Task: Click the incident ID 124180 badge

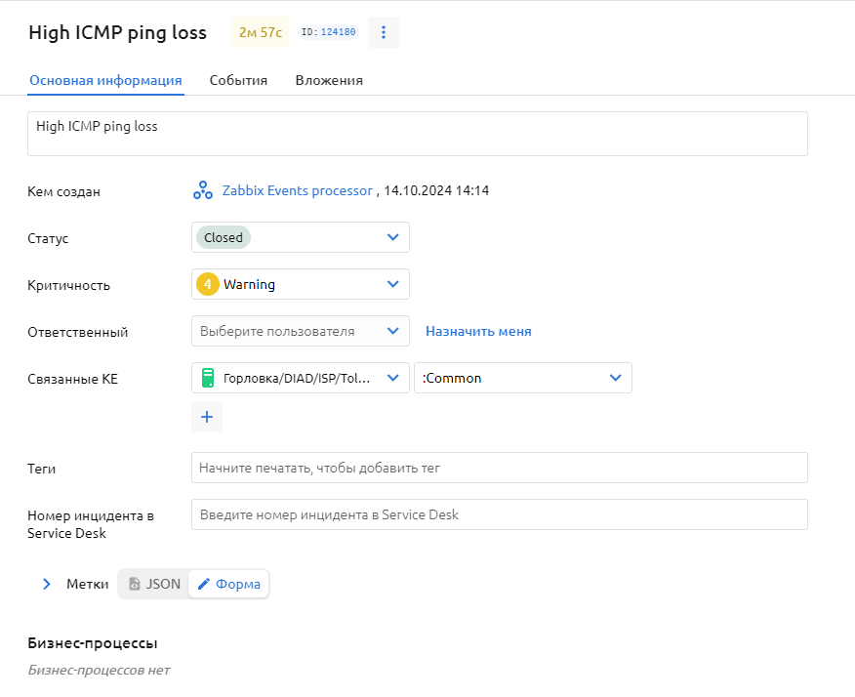Action: 328,32
